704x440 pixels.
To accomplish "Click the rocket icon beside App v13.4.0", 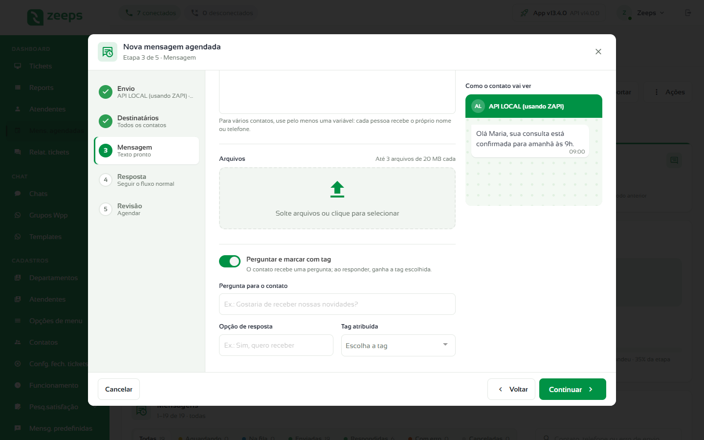I will pyautogui.click(x=524, y=13).
